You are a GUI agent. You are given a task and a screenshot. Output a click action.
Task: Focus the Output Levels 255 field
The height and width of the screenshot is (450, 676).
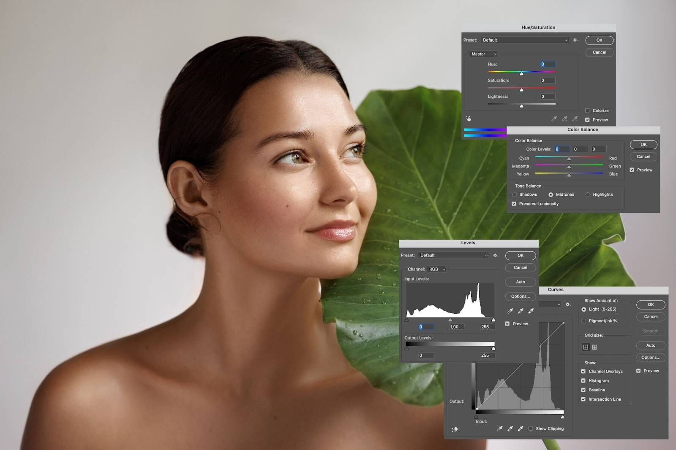[x=488, y=355]
